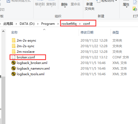Expand the chevron after Program in the address bar
Screen dimensions: 138x124
click(58, 24)
